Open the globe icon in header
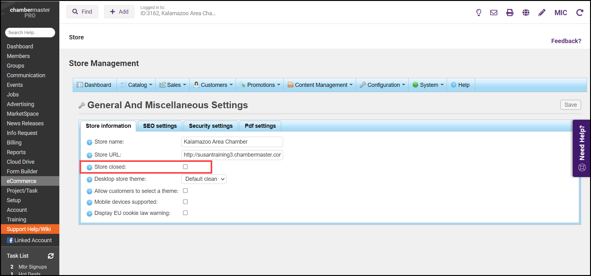 526,12
